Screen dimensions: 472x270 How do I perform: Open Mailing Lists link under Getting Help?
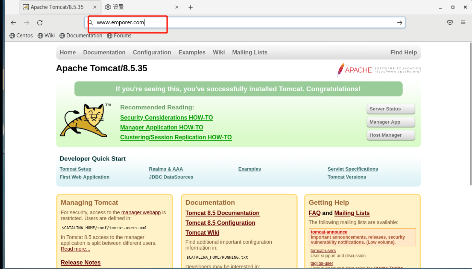click(x=352, y=213)
